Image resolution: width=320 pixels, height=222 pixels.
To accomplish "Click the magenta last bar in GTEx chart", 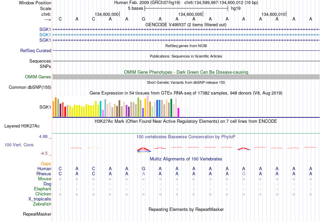I will coord(178,112).
